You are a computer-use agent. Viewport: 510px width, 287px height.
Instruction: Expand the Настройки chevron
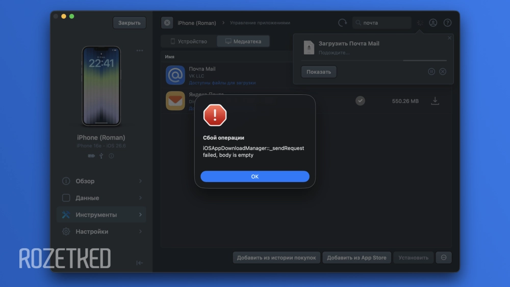pos(141,231)
